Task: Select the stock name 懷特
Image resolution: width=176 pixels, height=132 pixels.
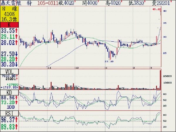Action: click(24, 3)
